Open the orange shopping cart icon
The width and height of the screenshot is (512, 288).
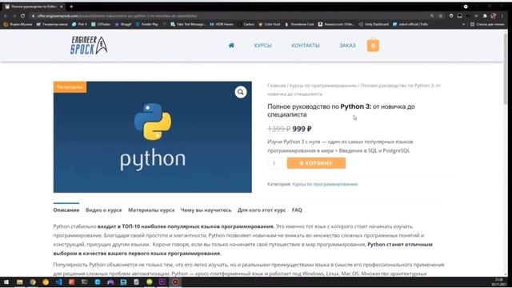tap(373, 45)
